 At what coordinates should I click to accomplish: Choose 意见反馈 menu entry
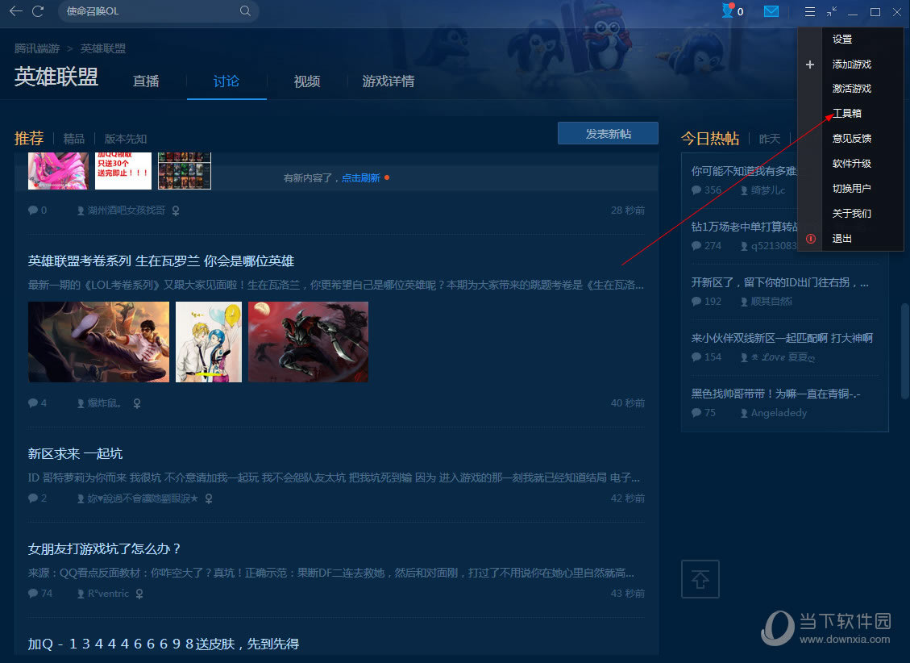point(851,138)
